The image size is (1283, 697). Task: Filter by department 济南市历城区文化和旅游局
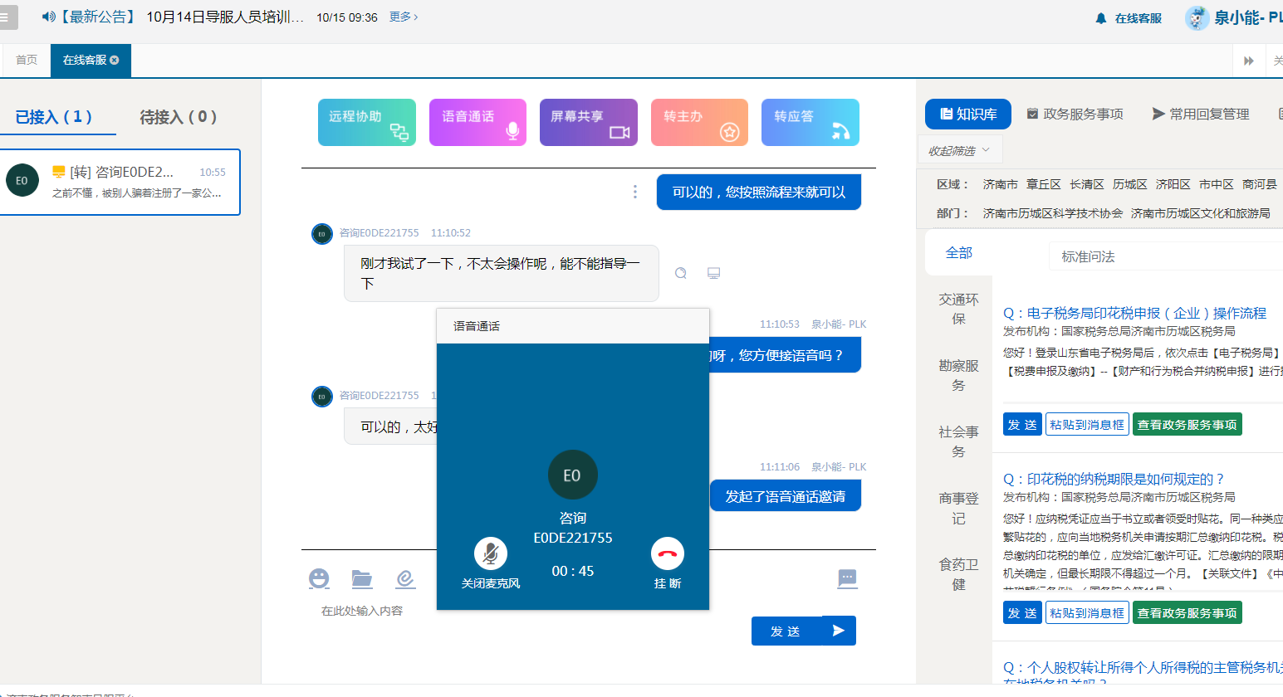point(1200,213)
